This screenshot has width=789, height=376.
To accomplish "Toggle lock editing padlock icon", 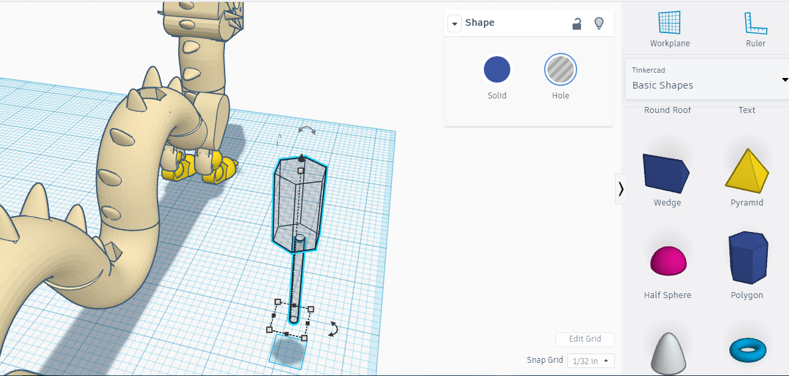I will 577,23.
